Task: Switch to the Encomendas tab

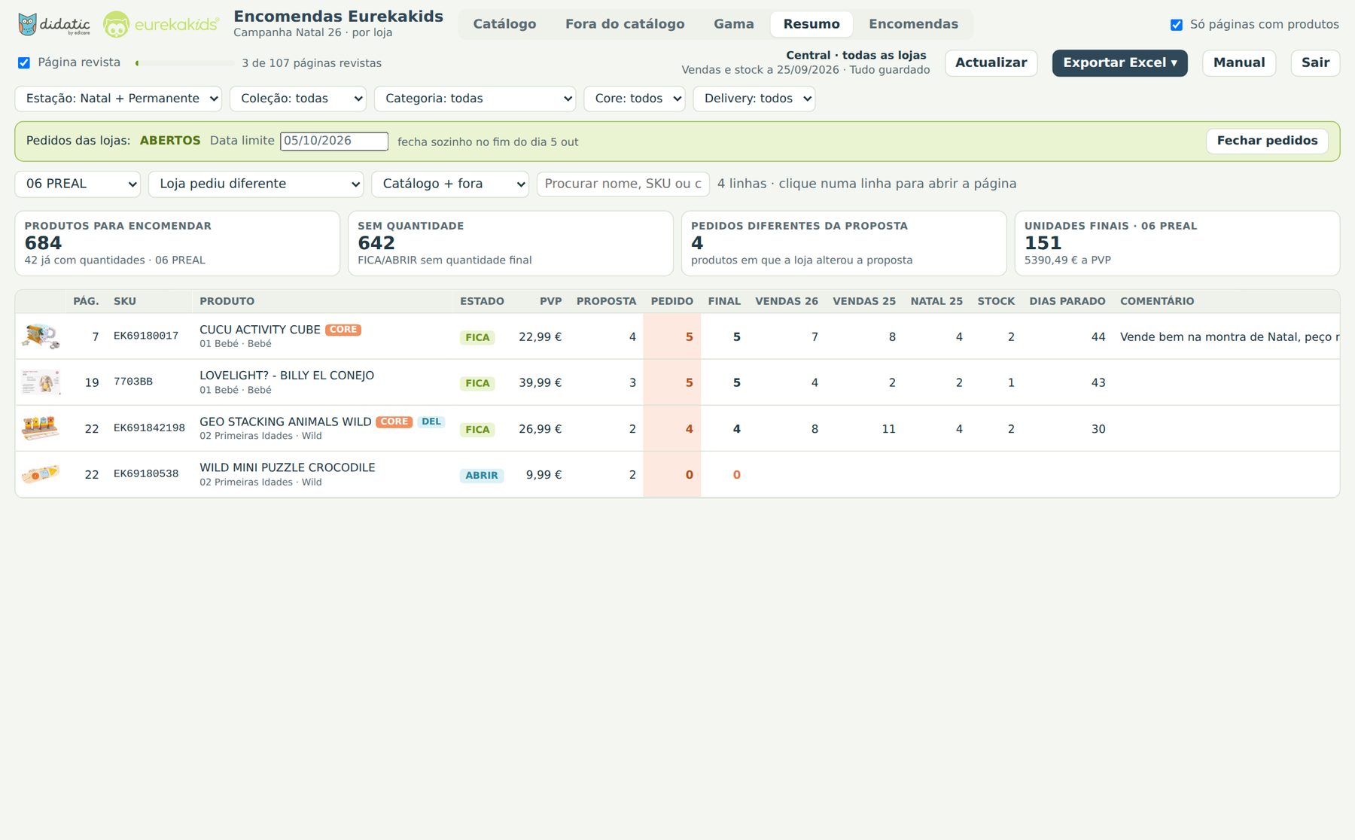Action: [x=913, y=24]
